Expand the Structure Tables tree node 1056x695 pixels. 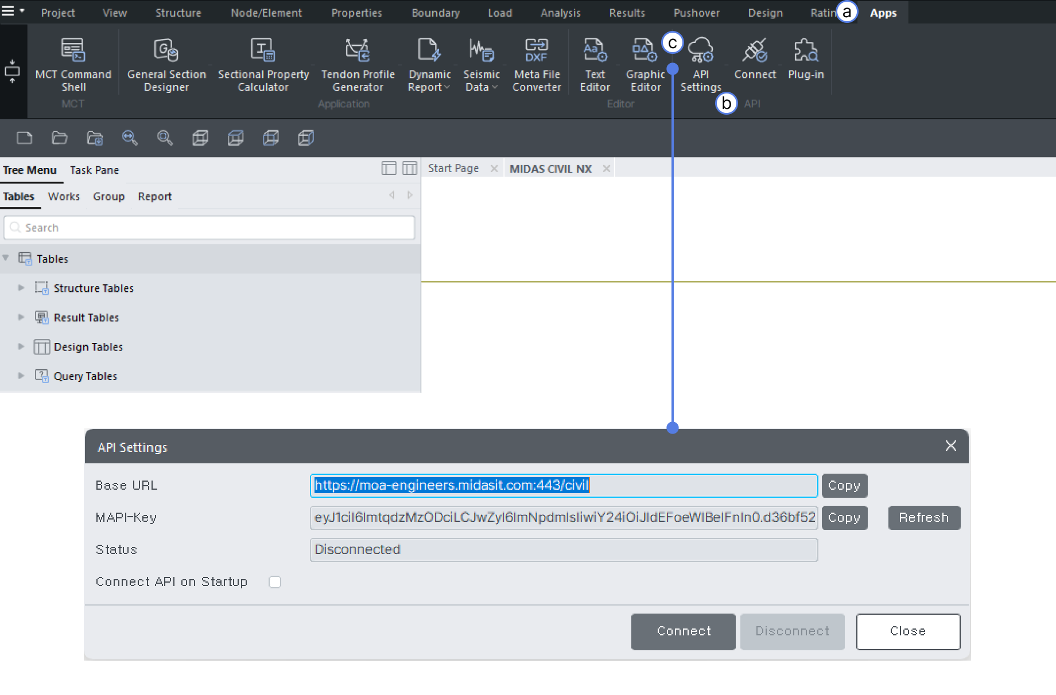pos(21,288)
